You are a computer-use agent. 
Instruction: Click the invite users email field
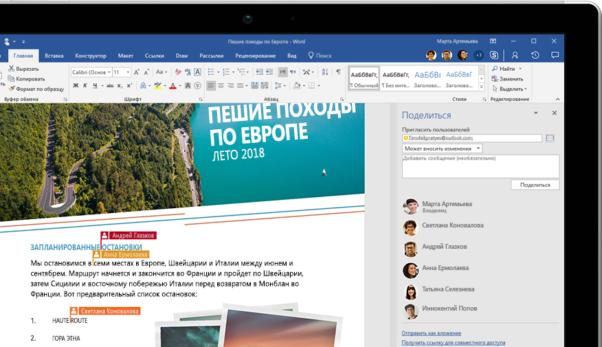[x=472, y=138]
